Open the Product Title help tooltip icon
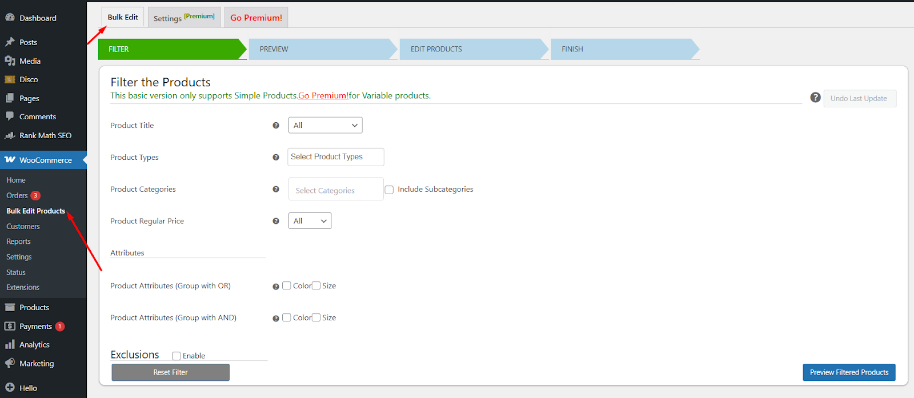 pyautogui.click(x=276, y=126)
